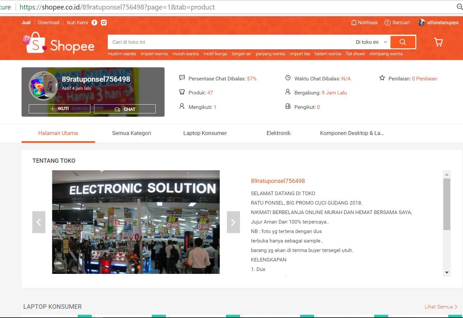Click the Bantuan question mark icon
Image resolution: width=463 pixels, height=318 pixels.
[388, 23]
